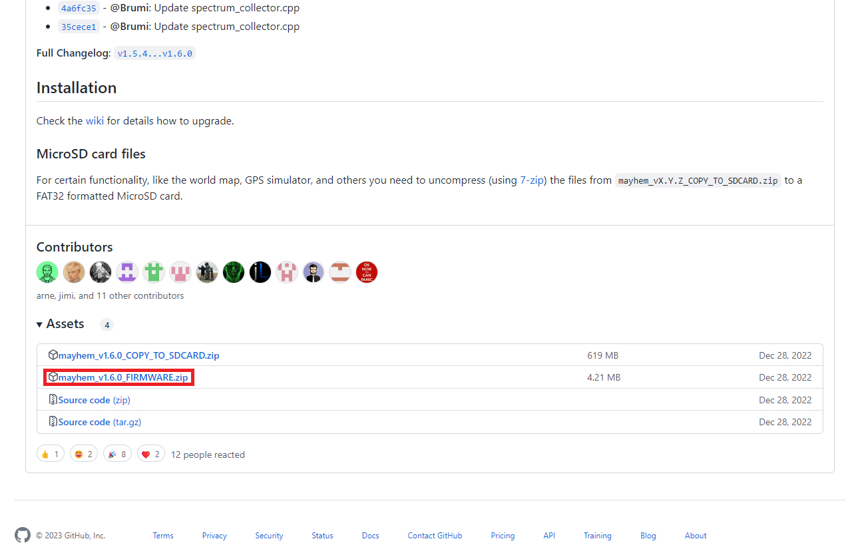Click the dark statue photo contributor avatar
Viewport: 864px width, 551px height.
click(207, 272)
